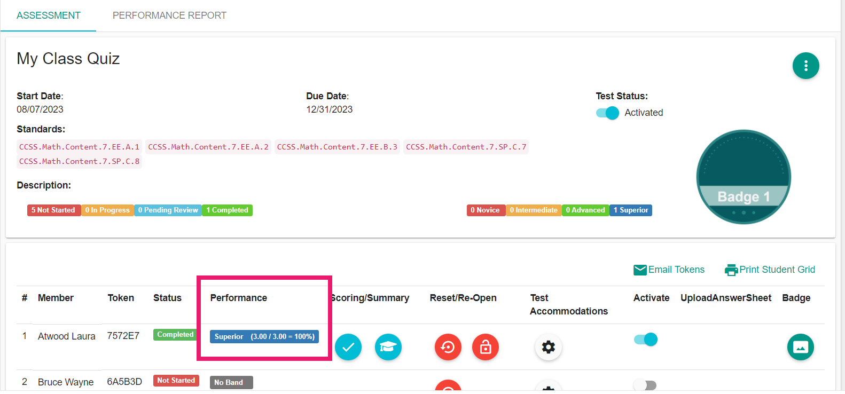Click the 0 Intermediate performance badge

[534, 210]
